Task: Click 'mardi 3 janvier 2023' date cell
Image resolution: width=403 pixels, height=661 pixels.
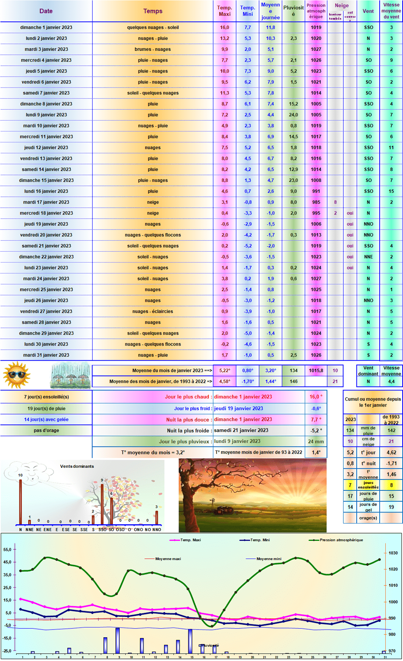Action: click(46, 49)
